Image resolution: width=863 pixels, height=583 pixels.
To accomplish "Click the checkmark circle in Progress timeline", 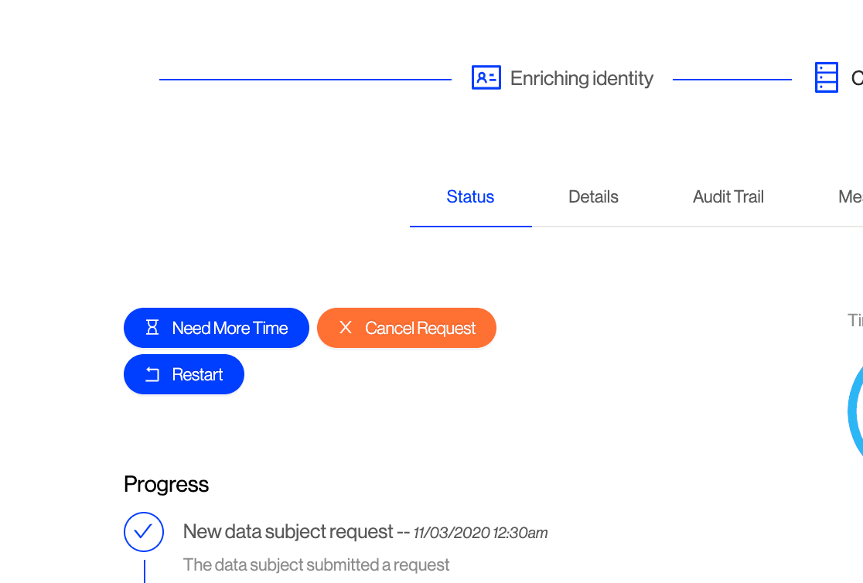I will 144,532.
